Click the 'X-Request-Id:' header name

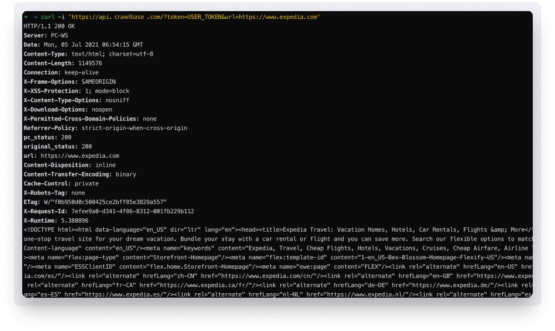46,211
